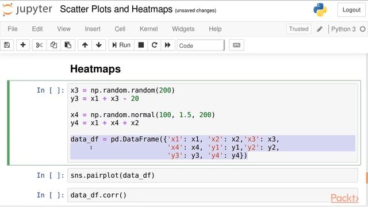
Task: Open the Cell menu
Action: tap(120, 29)
